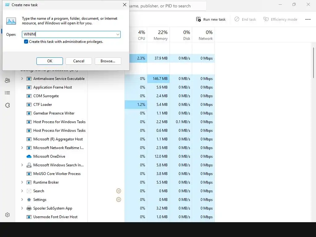This screenshot has height=237, width=316.
Task: Click the Usermode Font Driver Host icon
Action: click(29, 217)
